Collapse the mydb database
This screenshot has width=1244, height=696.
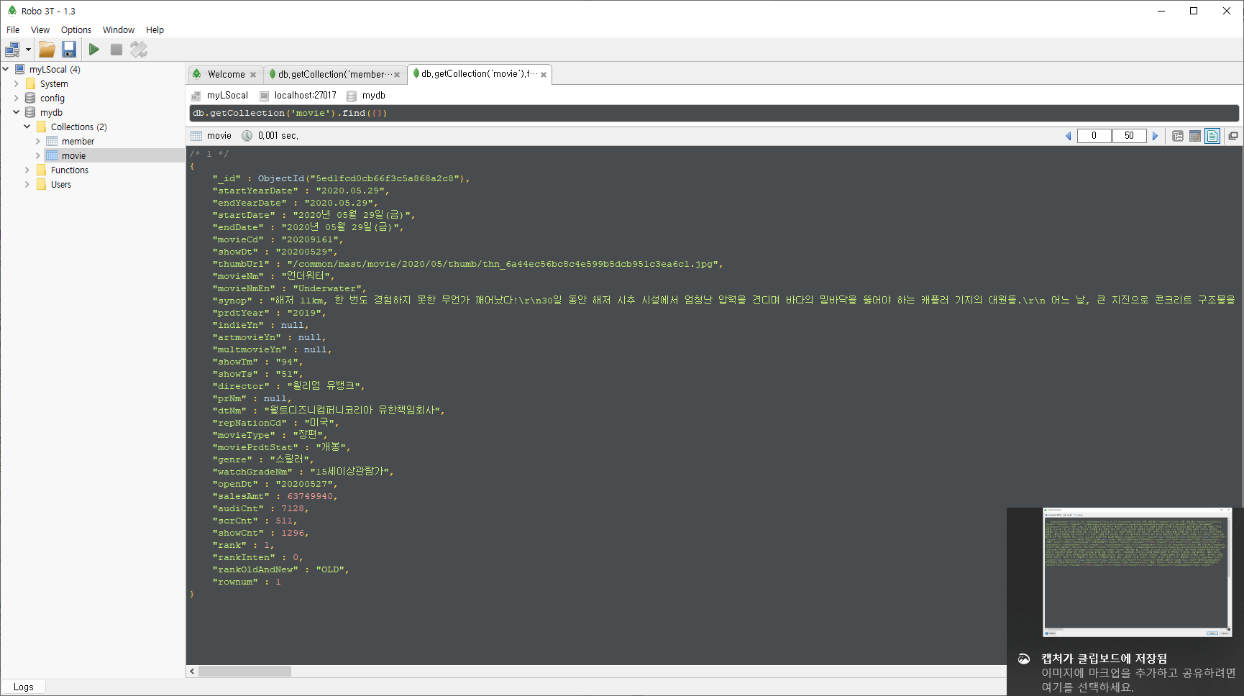click(x=17, y=113)
